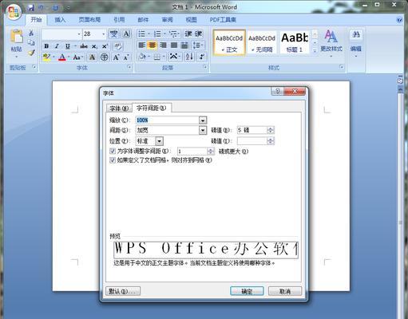Click the Shrink Font button
Screen dimensions: 408x319
pos(126,57)
